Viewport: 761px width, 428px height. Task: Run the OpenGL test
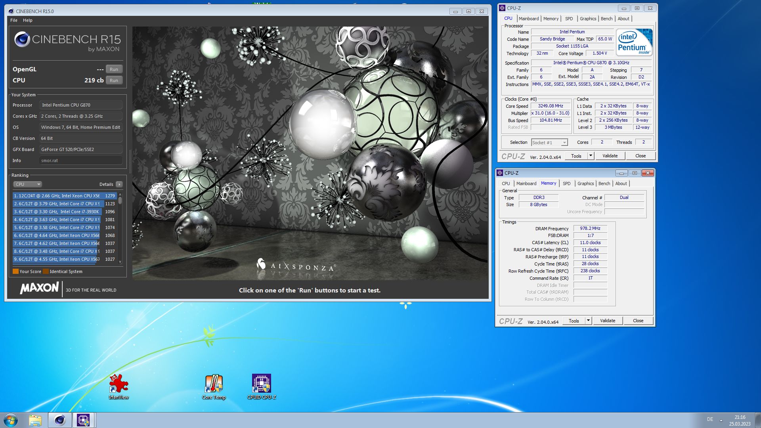[114, 69]
